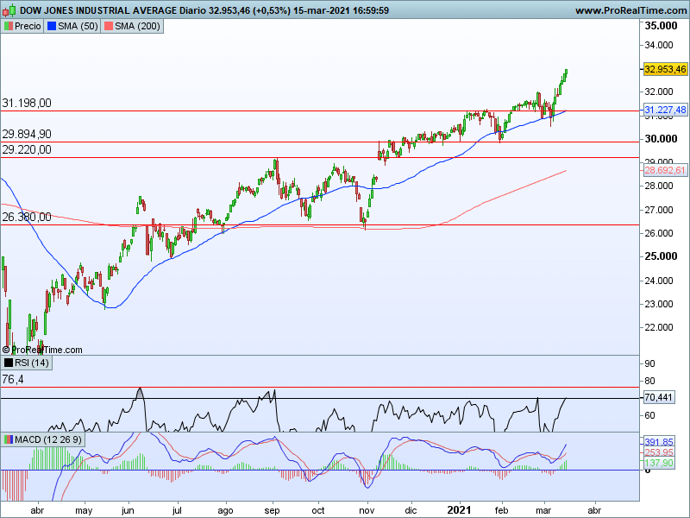Click the 25.000 price axis label
Image resolution: width=690 pixels, height=518 pixels.
coord(661,256)
